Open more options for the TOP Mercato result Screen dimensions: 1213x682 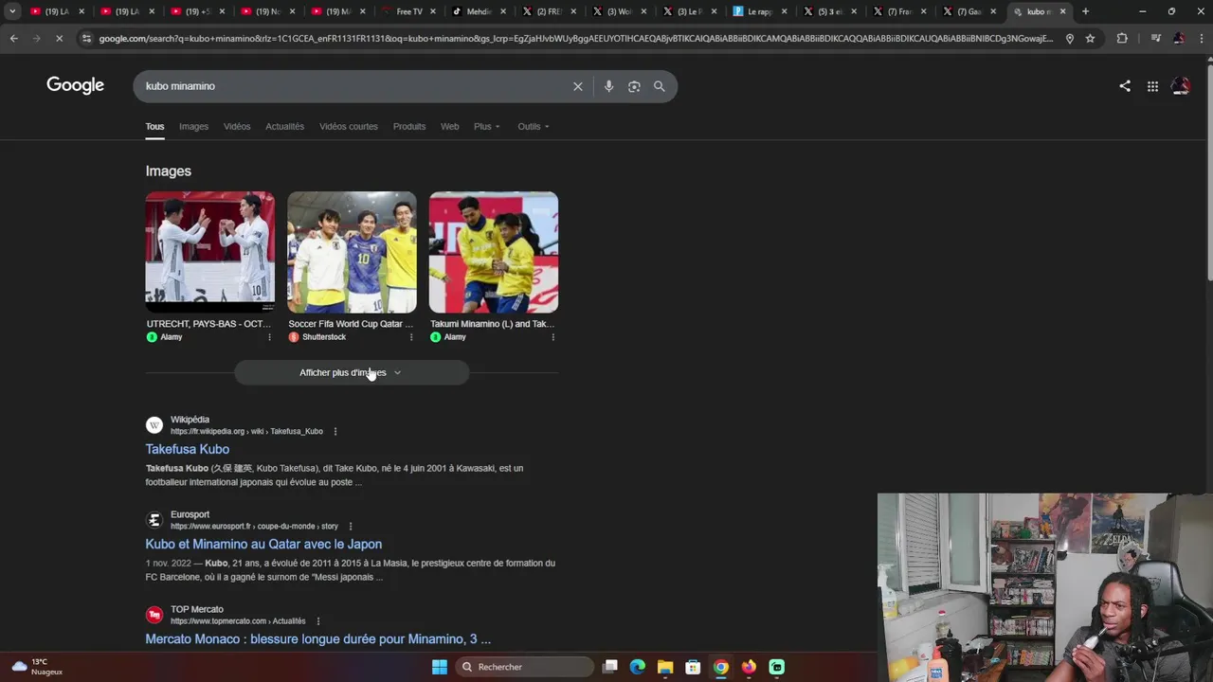click(317, 621)
